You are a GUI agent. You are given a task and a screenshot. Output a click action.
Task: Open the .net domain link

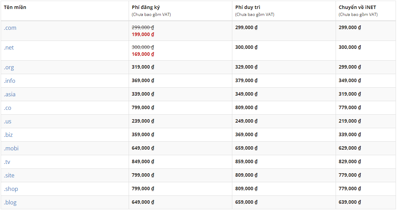coord(9,47)
